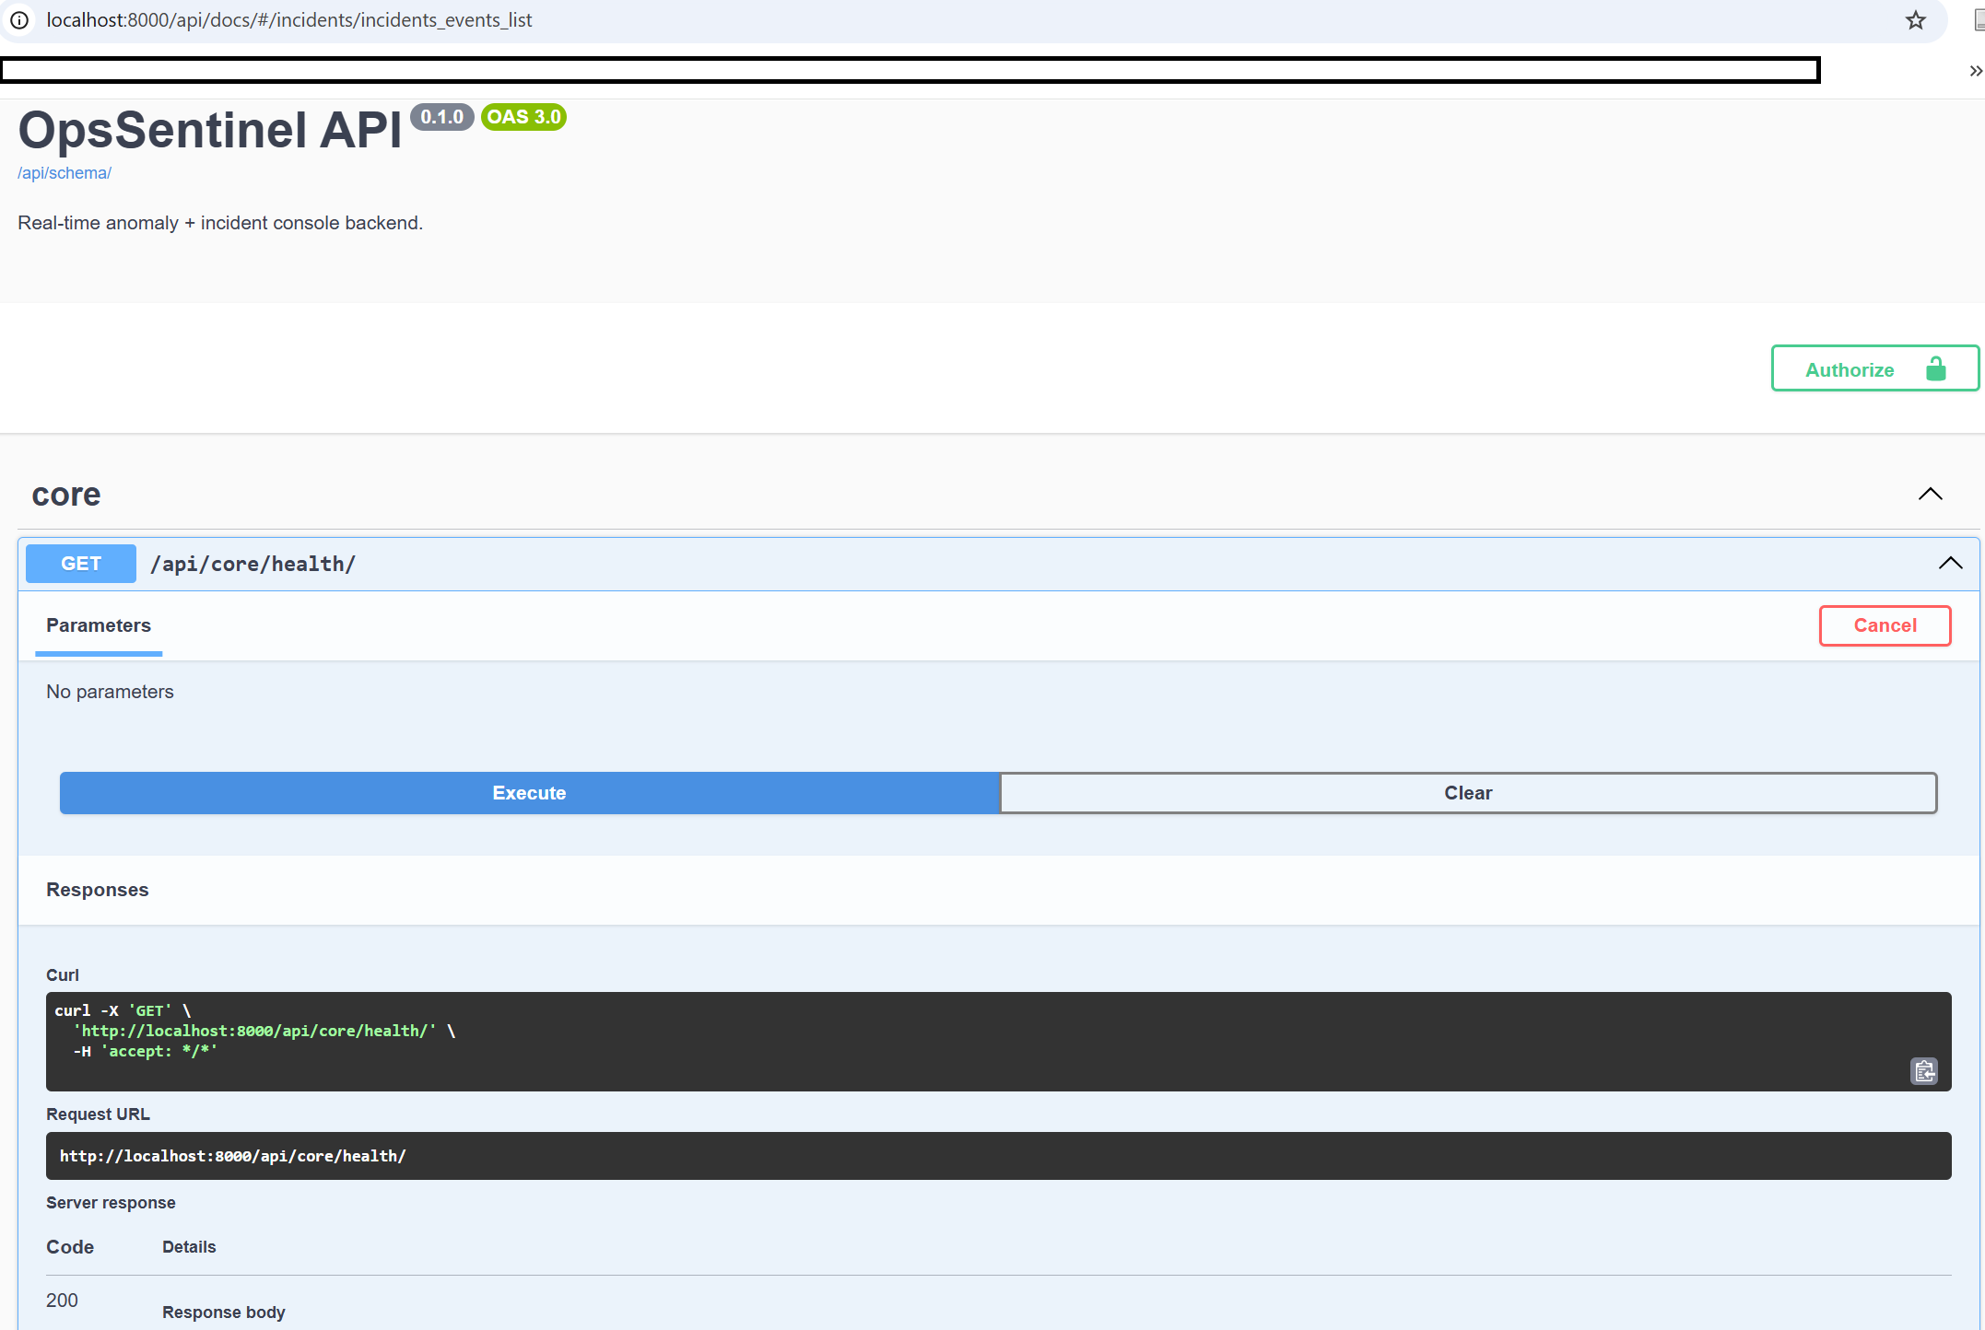
Task: Click the 0.1.0 version badge
Action: tap(442, 116)
